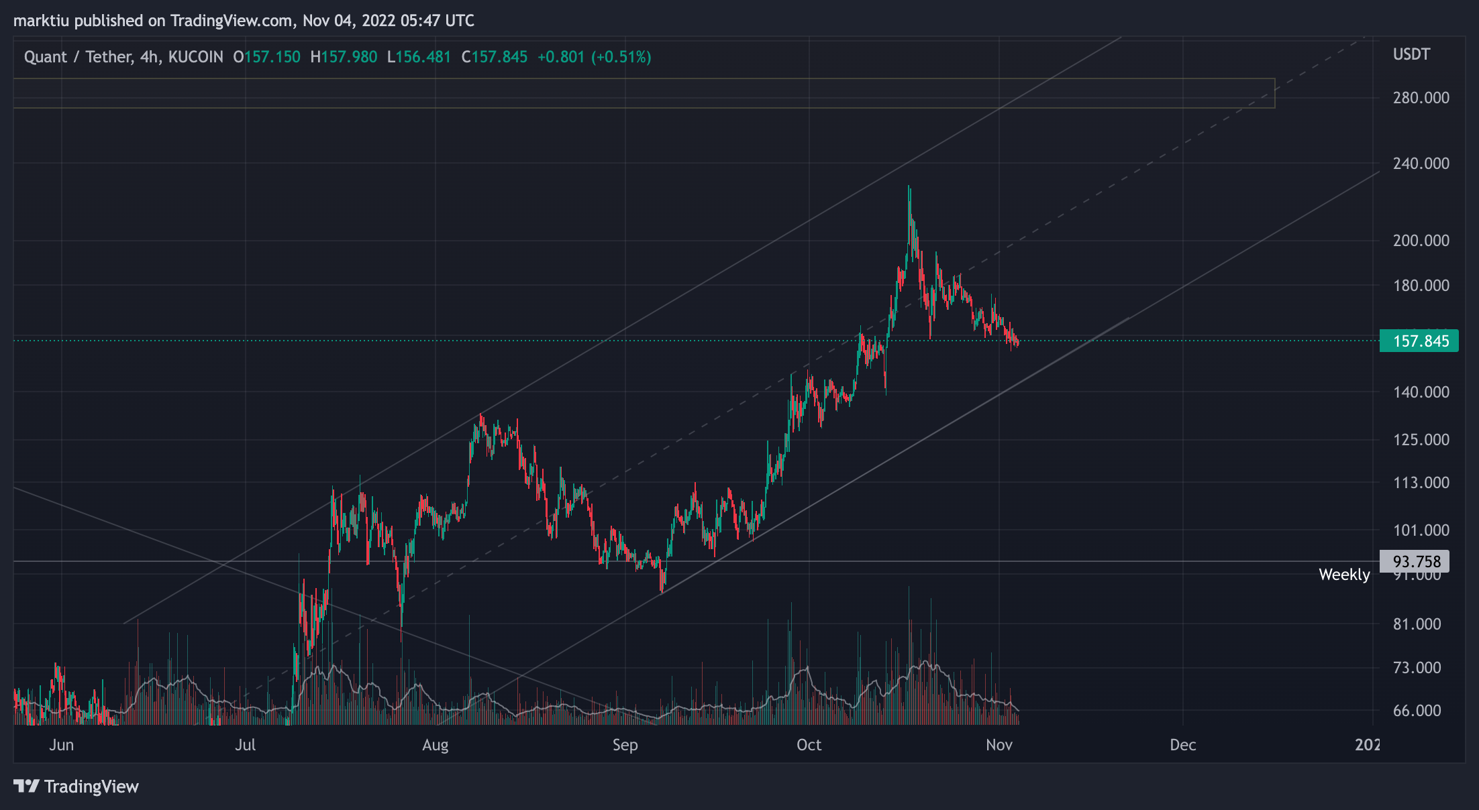Click the current price tag 157.845
1479x810 pixels.
tap(1419, 341)
